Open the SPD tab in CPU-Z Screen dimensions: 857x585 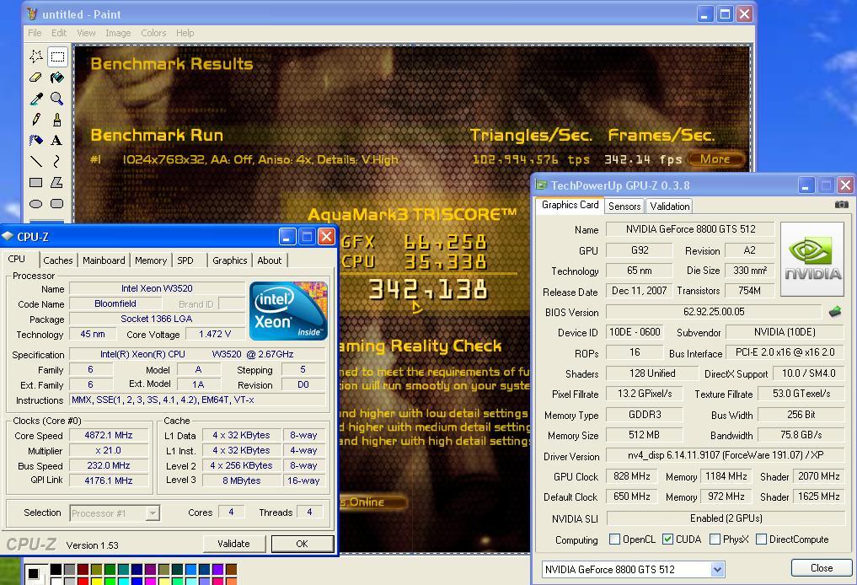click(185, 260)
